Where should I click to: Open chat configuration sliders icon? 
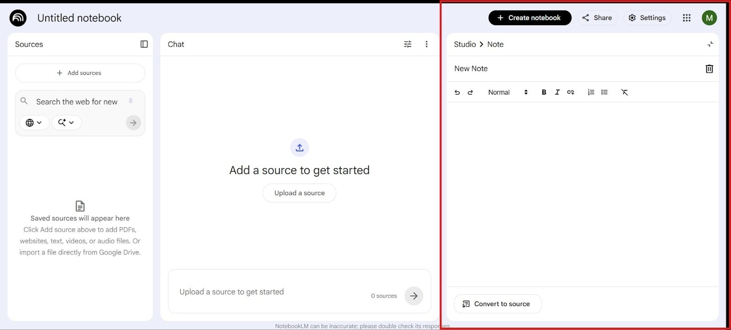408,44
